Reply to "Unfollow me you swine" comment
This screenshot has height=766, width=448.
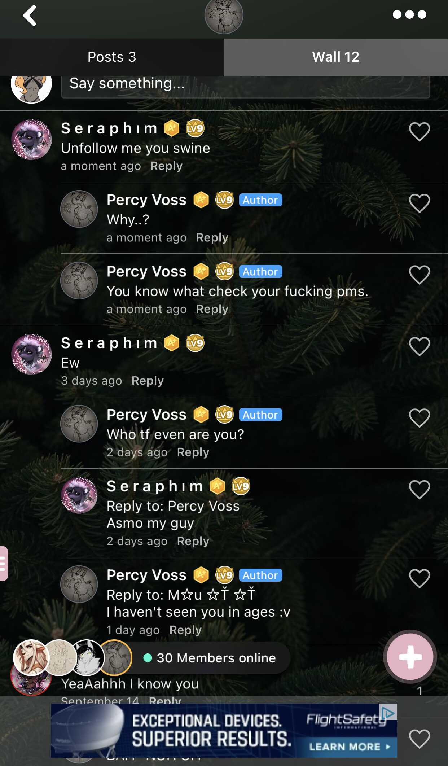tap(166, 166)
